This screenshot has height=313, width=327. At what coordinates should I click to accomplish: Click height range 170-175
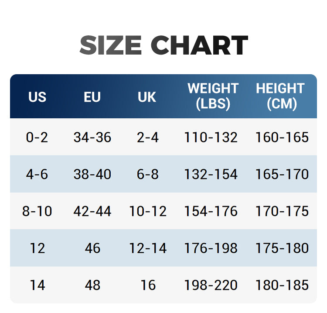tap(282, 211)
